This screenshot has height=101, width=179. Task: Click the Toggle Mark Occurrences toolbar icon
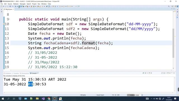(49, 6)
